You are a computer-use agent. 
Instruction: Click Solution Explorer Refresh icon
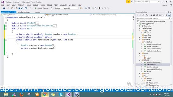coord(154,15)
